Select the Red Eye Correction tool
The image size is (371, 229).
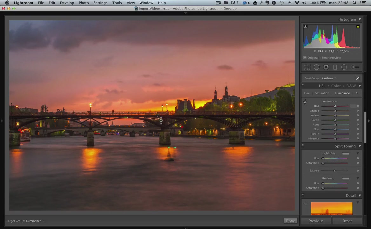(326, 67)
